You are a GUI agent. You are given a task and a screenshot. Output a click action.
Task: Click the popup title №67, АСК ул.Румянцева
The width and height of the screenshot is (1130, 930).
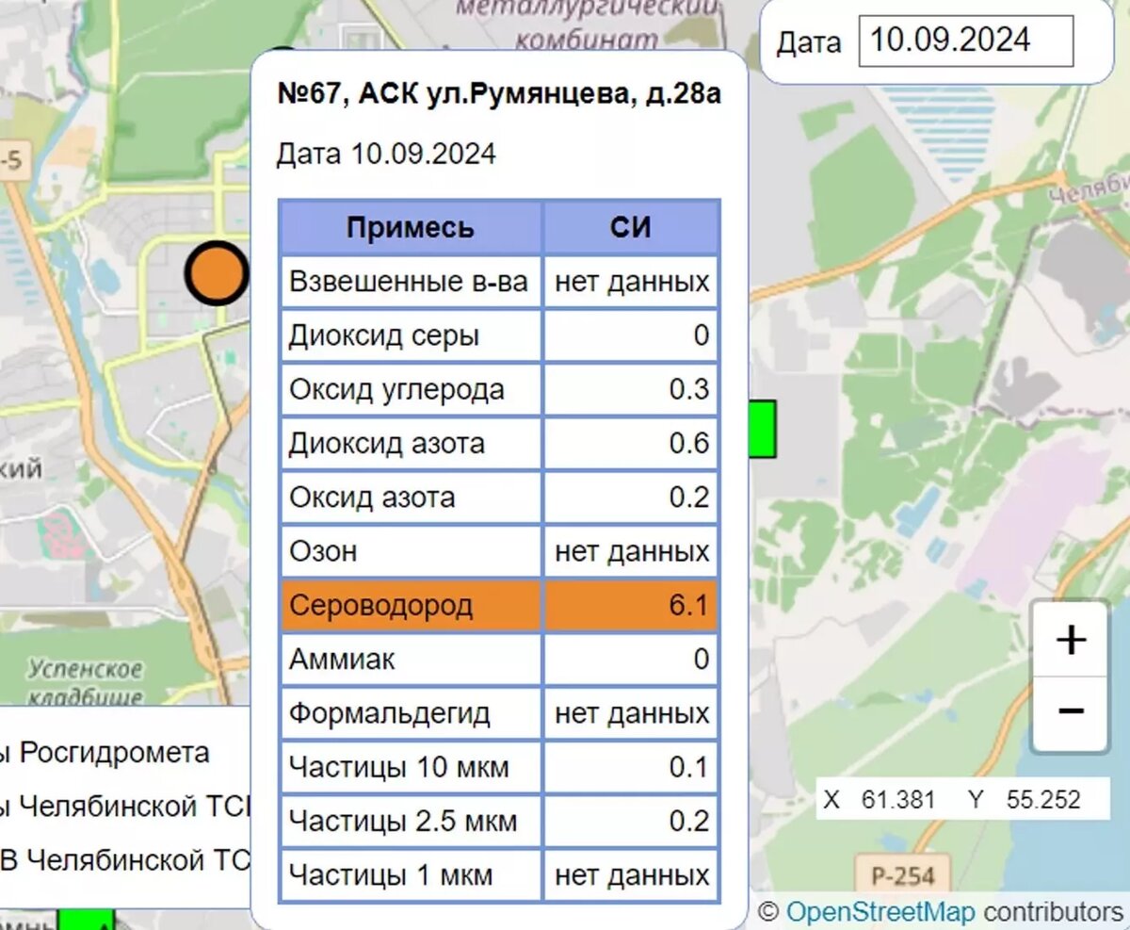tap(500, 94)
